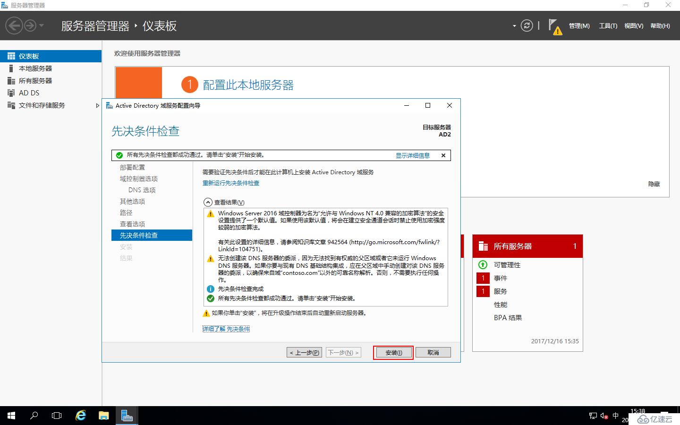Click the refresh icon in Server Manager header
The image size is (680, 425).
pyautogui.click(x=527, y=25)
